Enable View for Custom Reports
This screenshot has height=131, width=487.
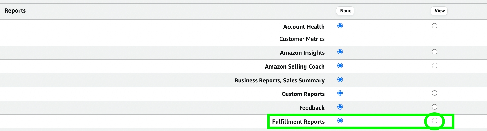tap(434, 93)
